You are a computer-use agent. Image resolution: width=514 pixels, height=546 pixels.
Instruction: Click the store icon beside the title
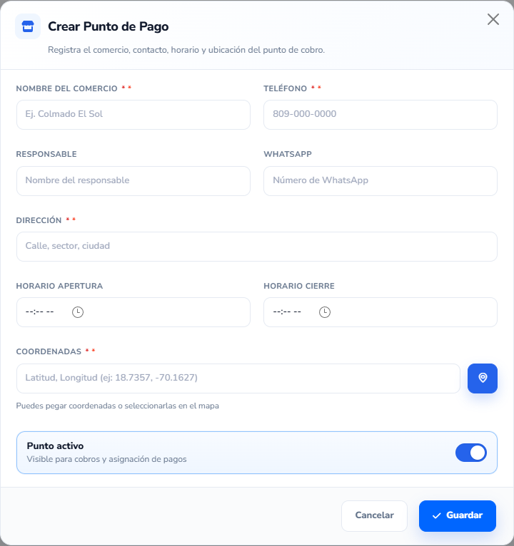tap(28, 26)
